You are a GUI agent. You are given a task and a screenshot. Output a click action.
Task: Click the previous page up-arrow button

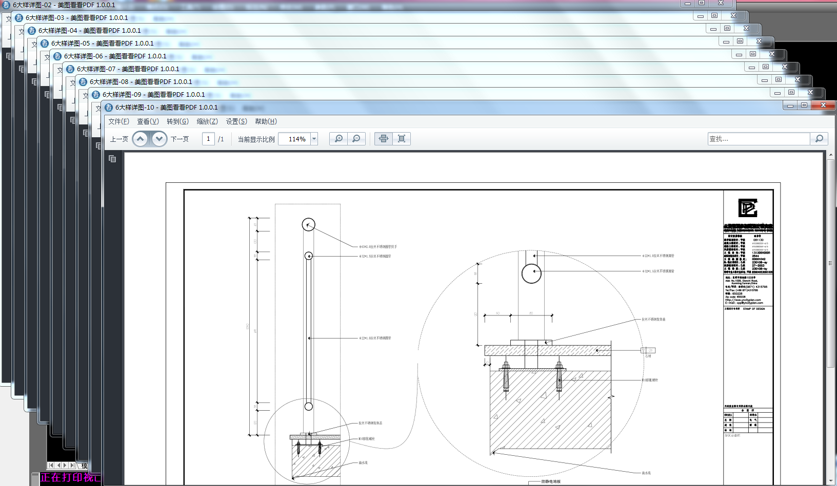[x=141, y=139]
